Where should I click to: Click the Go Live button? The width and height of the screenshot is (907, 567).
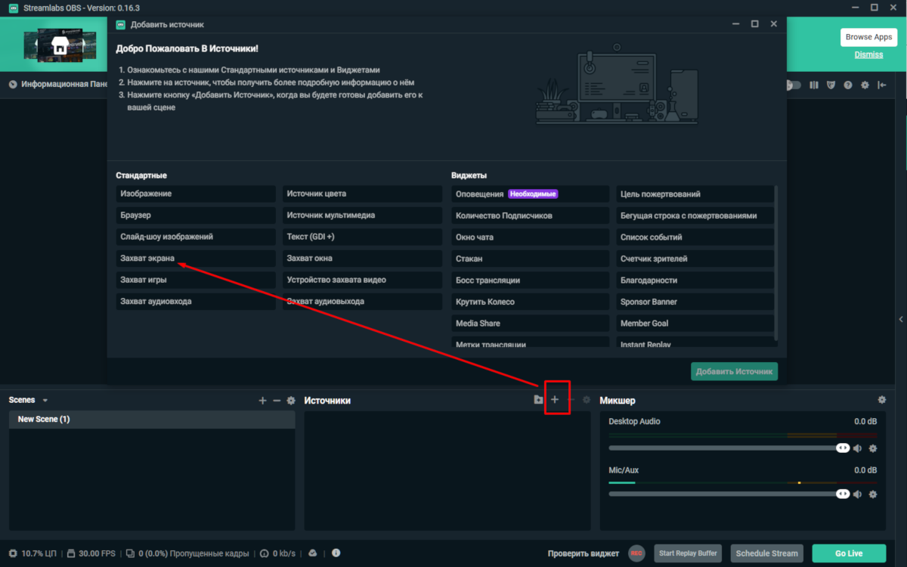click(848, 553)
